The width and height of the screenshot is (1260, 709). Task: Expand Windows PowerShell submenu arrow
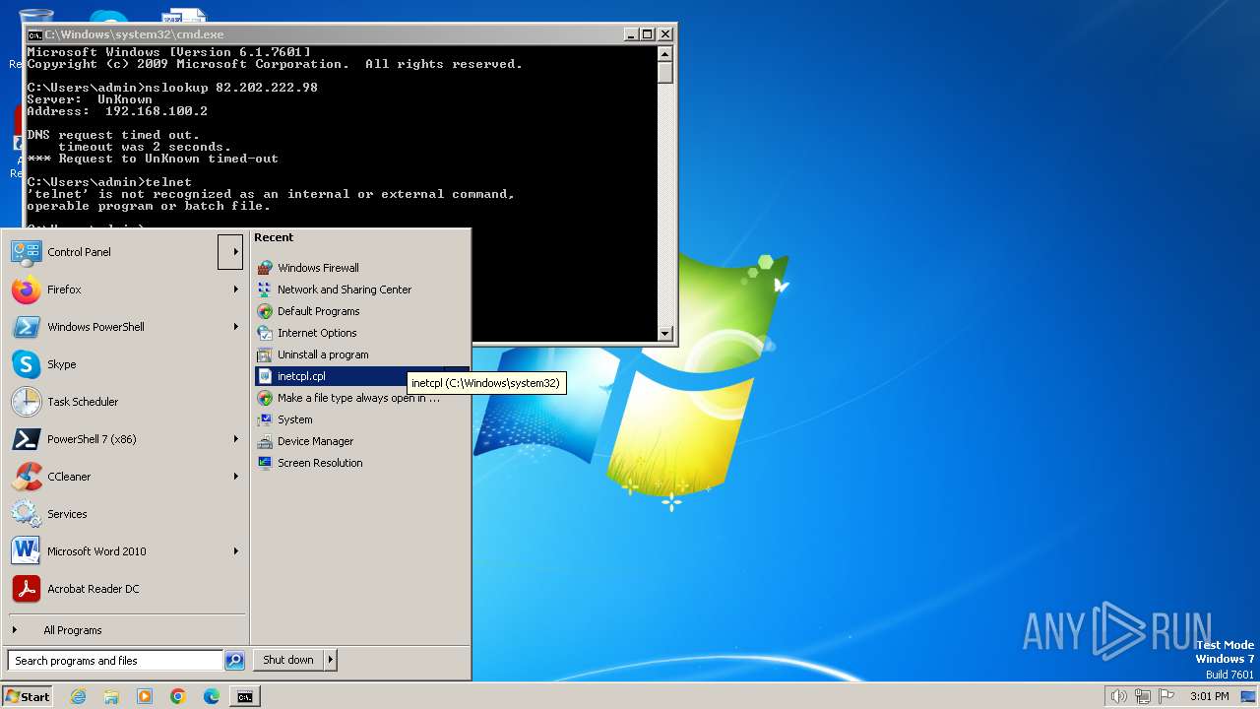235,327
